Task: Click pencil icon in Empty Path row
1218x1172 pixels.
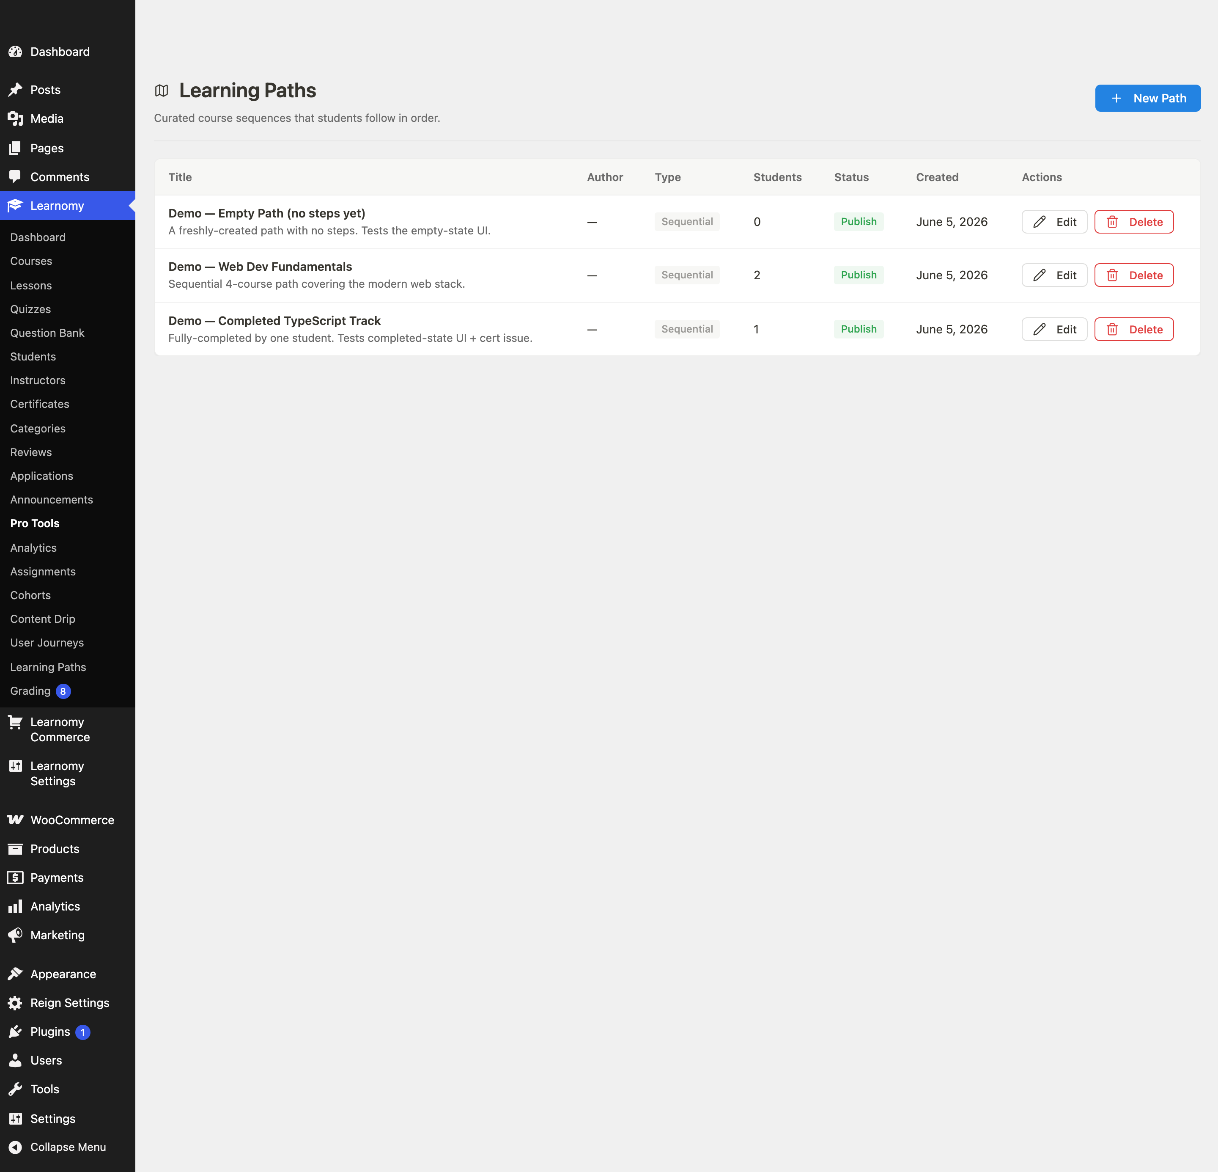Action: click(1040, 222)
